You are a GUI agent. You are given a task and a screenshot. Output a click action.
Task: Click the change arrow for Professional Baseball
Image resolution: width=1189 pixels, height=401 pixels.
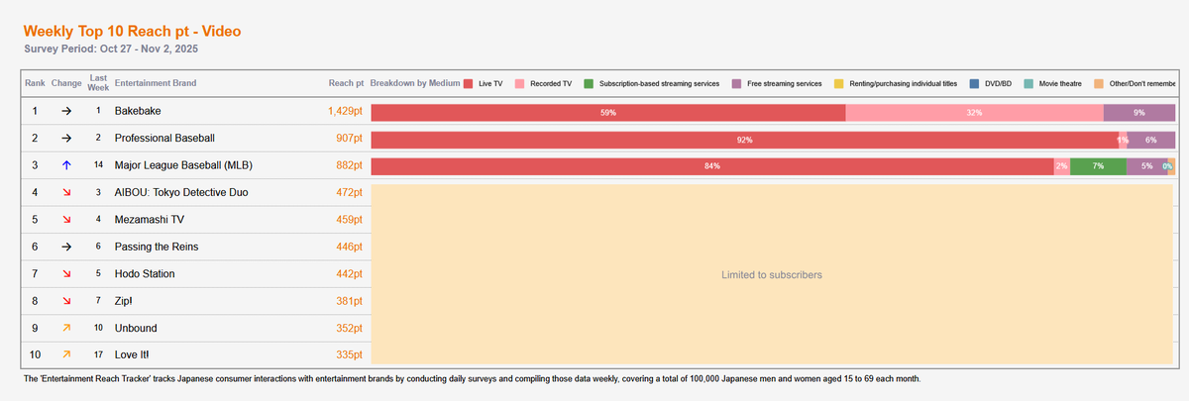coord(66,139)
